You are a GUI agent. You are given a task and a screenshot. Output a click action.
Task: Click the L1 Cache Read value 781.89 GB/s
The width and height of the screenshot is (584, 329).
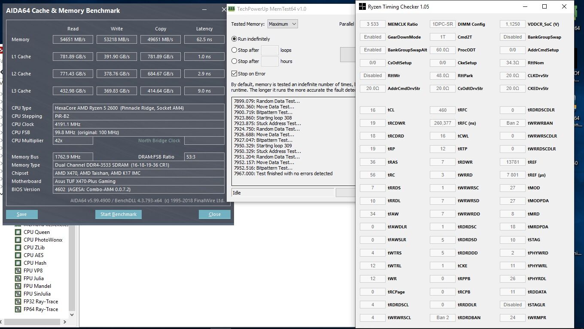[73, 57]
